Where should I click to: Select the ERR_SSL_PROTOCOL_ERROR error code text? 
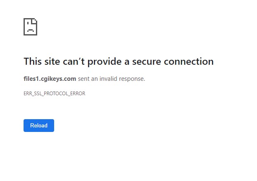[54, 94]
